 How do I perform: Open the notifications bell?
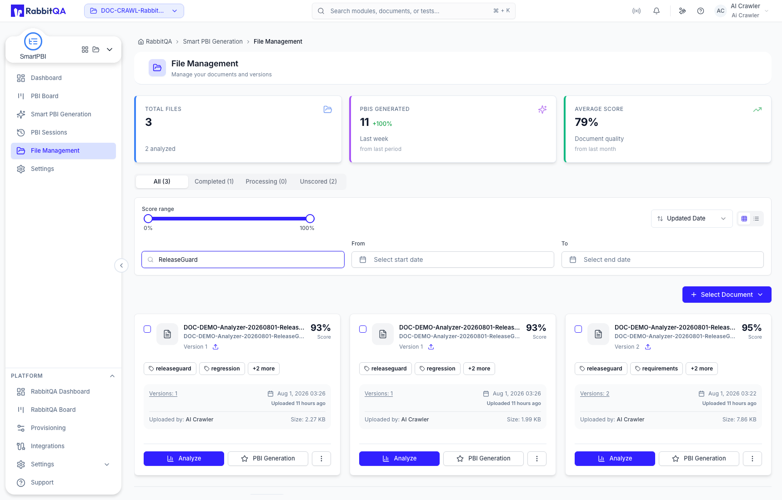[x=657, y=11]
